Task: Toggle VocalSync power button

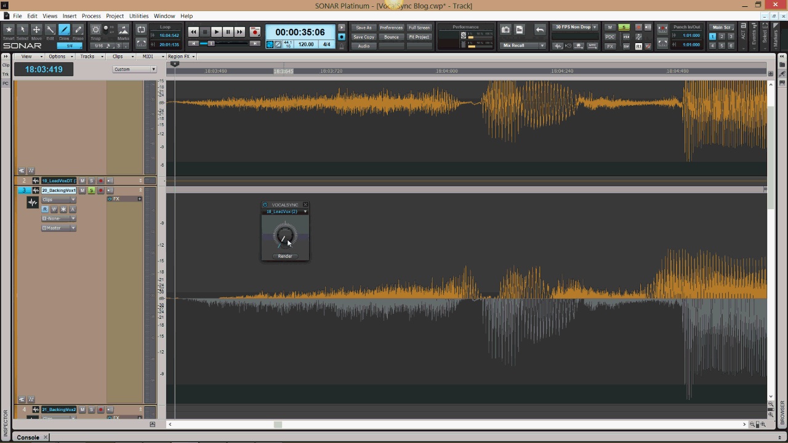Action: tap(265, 205)
